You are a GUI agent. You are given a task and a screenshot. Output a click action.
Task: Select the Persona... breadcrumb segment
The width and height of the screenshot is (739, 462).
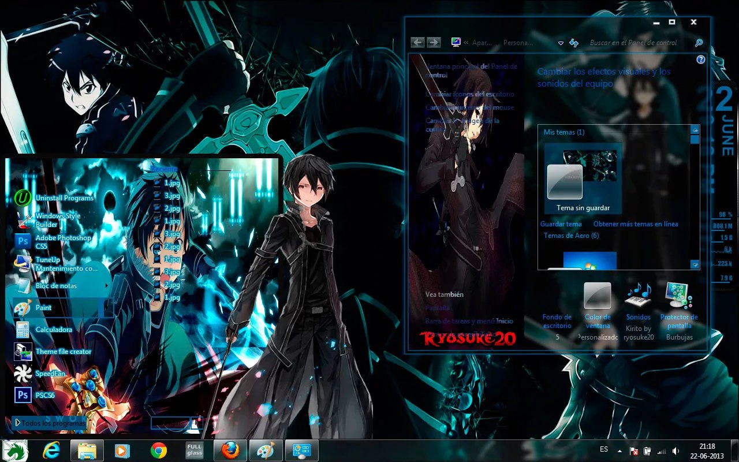(x=518, y=43)
